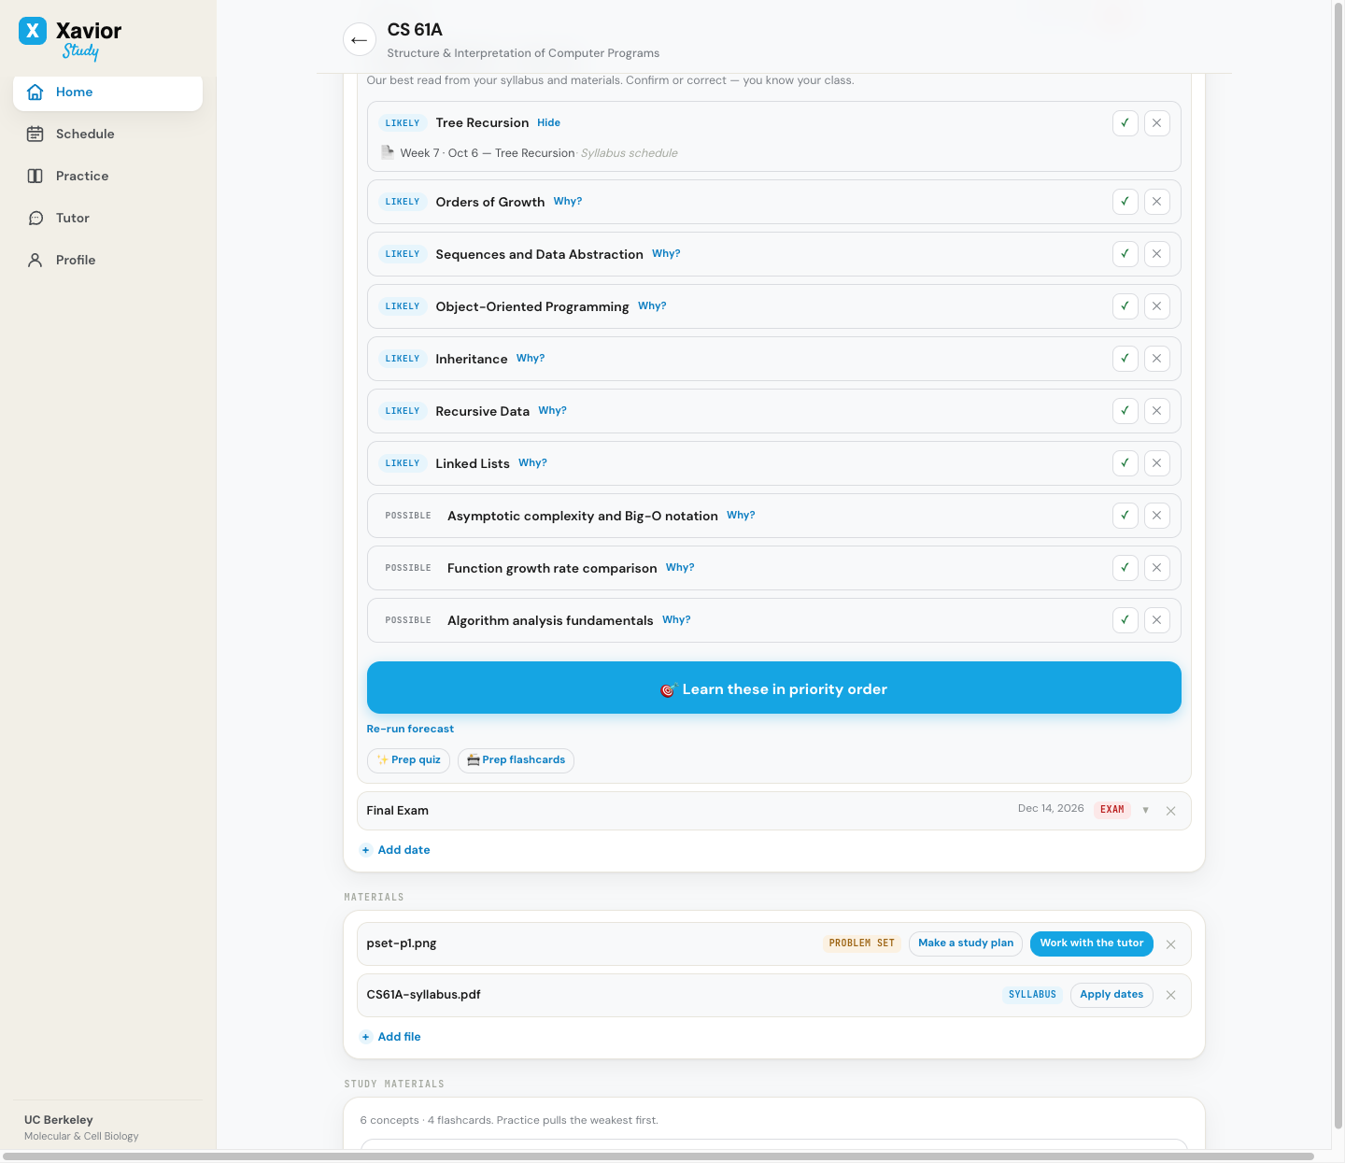1345x1163 pixels.
Task: Reject Function growth rate comparison
Action: 1156,568
